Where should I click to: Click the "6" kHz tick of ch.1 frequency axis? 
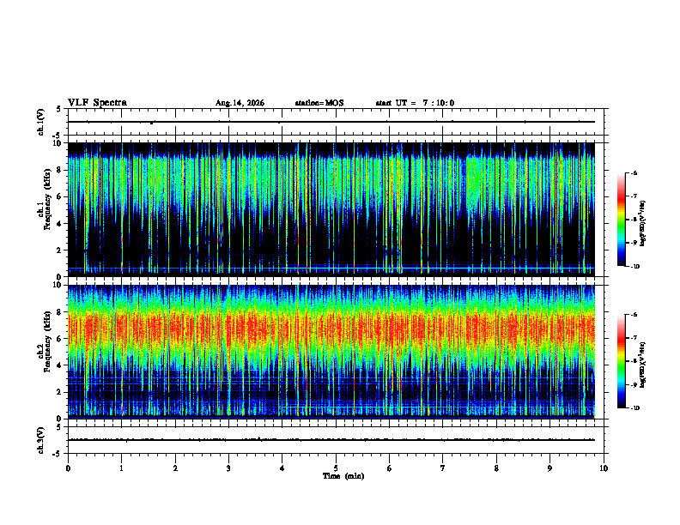pos(59,197)
